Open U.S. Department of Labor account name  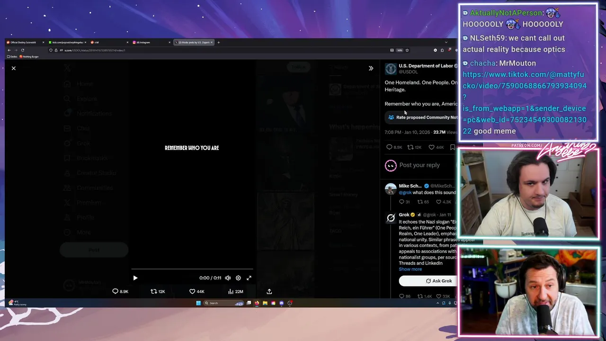click(x=426, y=66)
